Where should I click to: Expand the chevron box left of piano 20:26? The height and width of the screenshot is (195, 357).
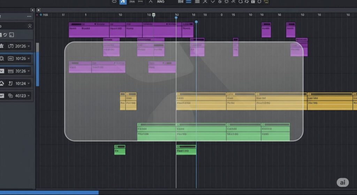(x=2, y=71)
